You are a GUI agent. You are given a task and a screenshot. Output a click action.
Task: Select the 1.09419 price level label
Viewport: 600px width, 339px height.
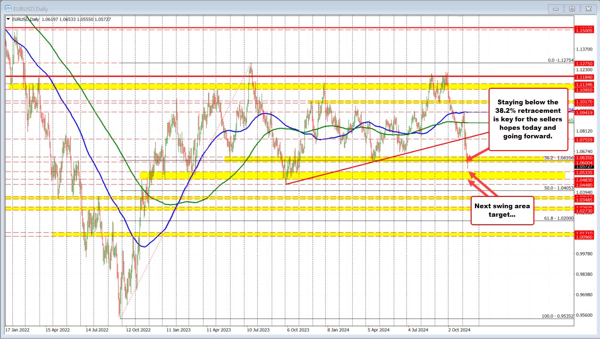point(583,112)
